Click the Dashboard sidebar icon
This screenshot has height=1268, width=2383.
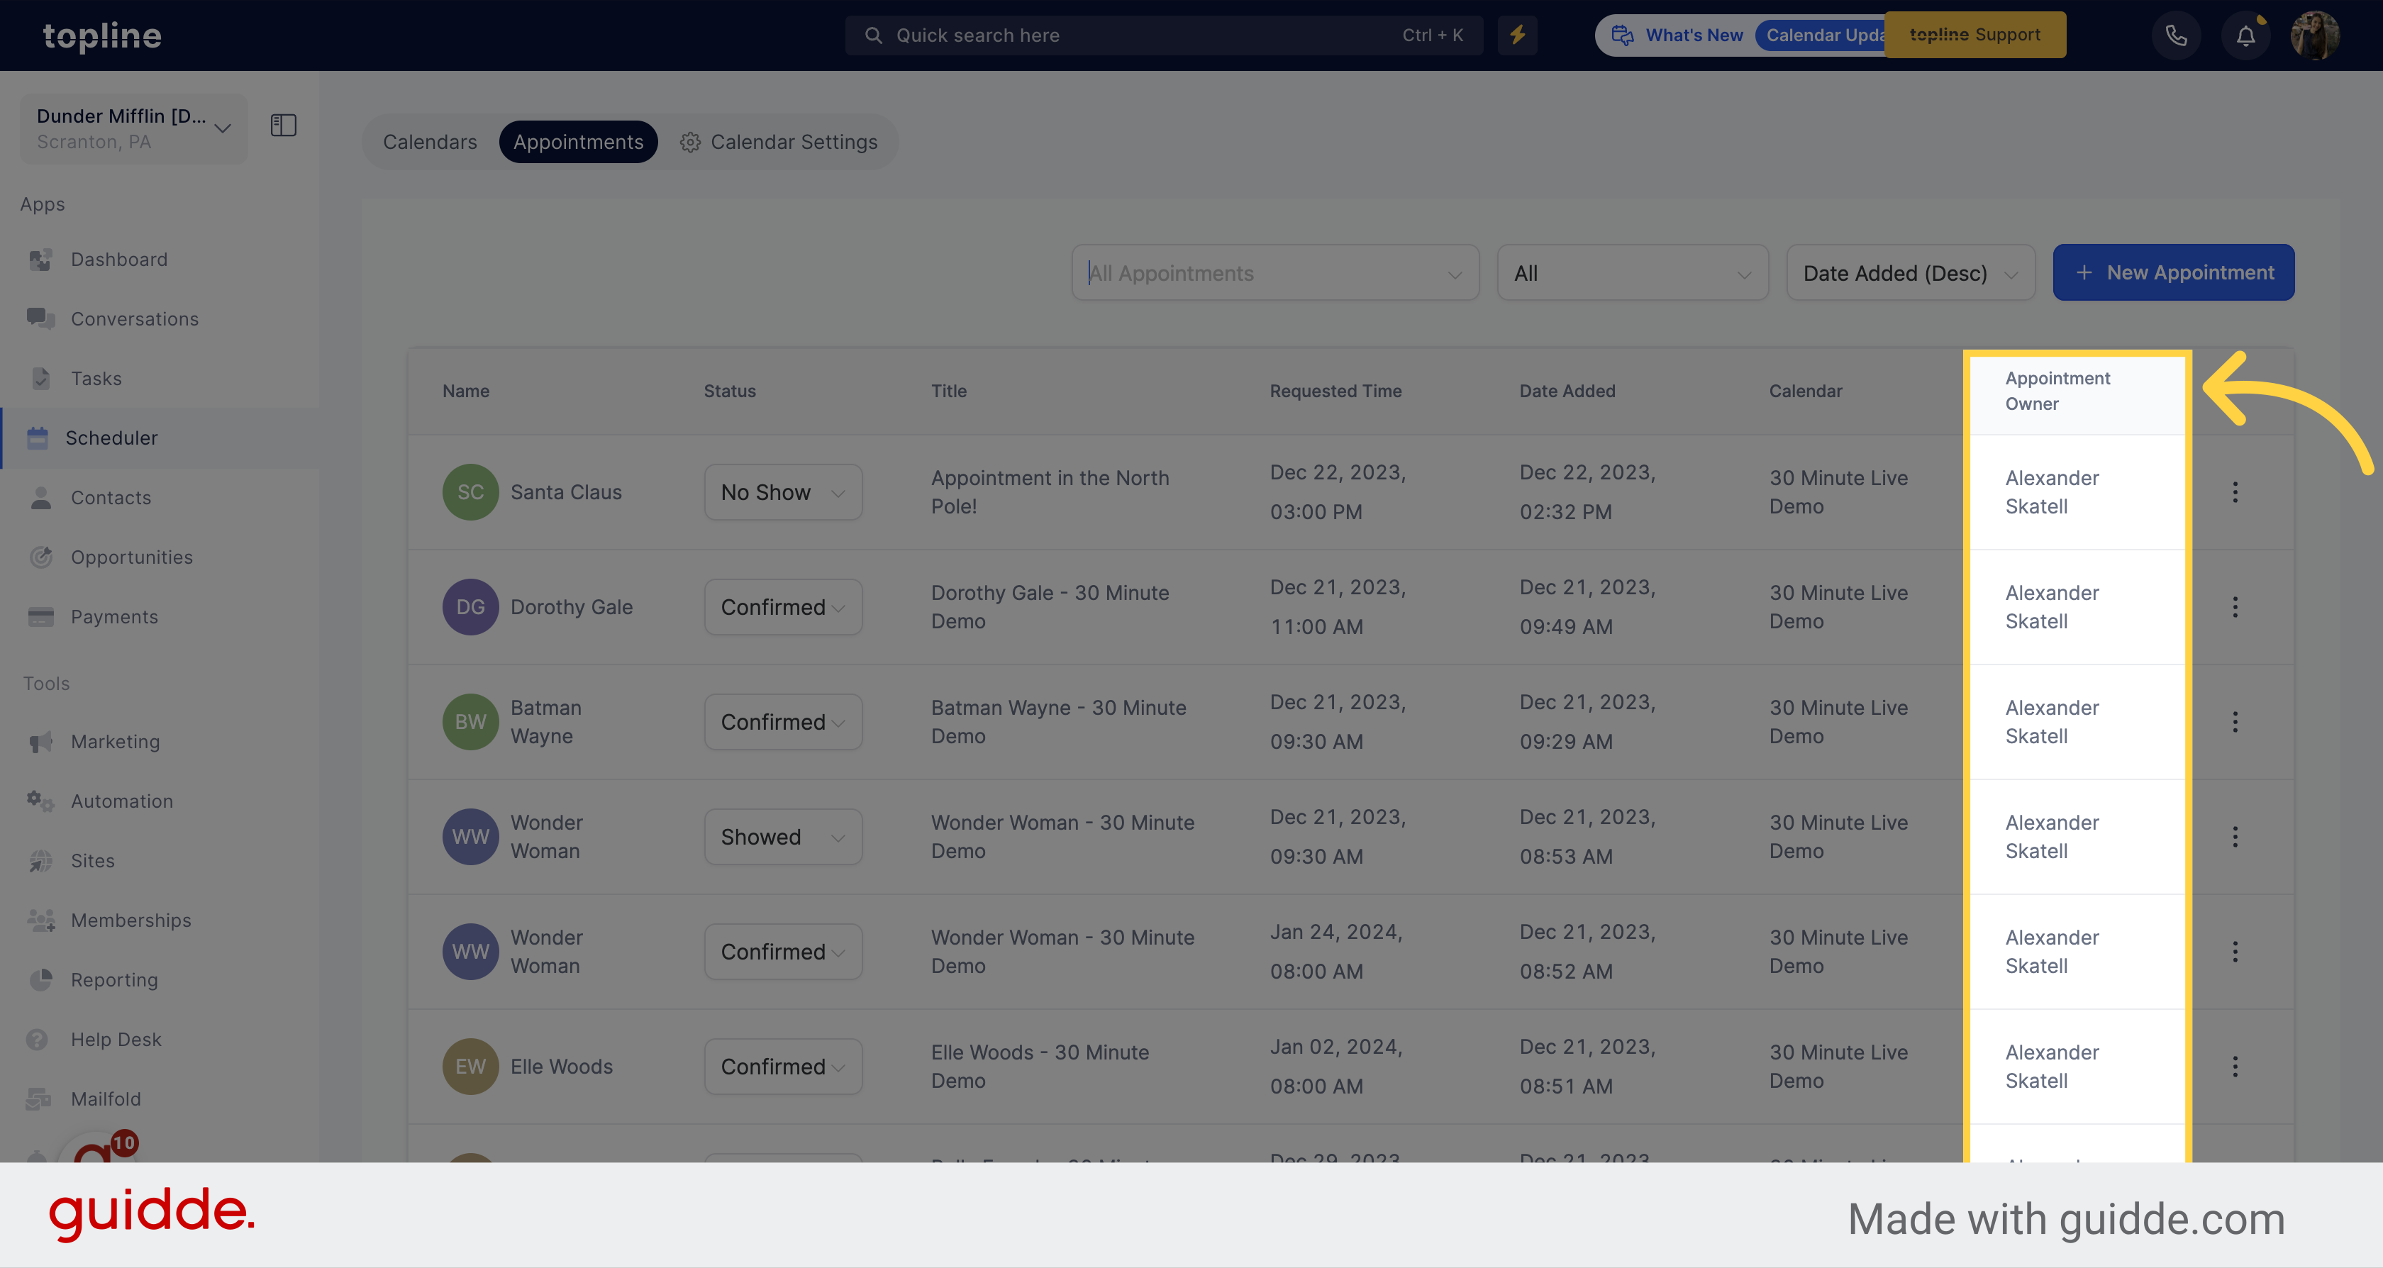(41, 258)
